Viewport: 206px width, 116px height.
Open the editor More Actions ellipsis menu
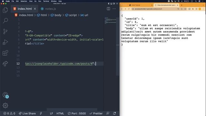click(x=114, y=9)
